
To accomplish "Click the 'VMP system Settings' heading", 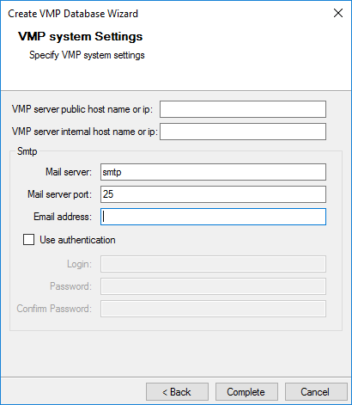I will (81, 36).
